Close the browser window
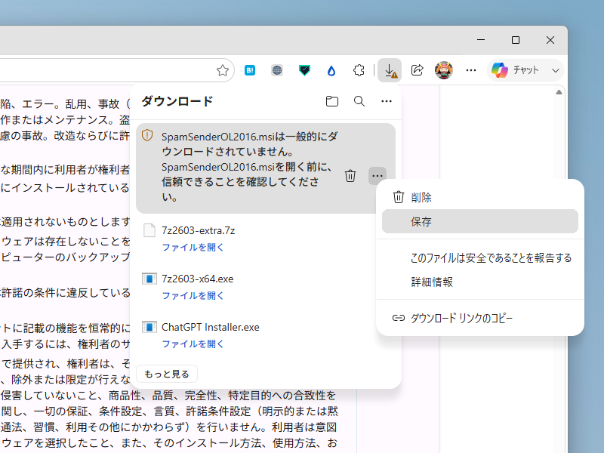The width and height of the screenshot is (604, 453). [x=550, y=40]
